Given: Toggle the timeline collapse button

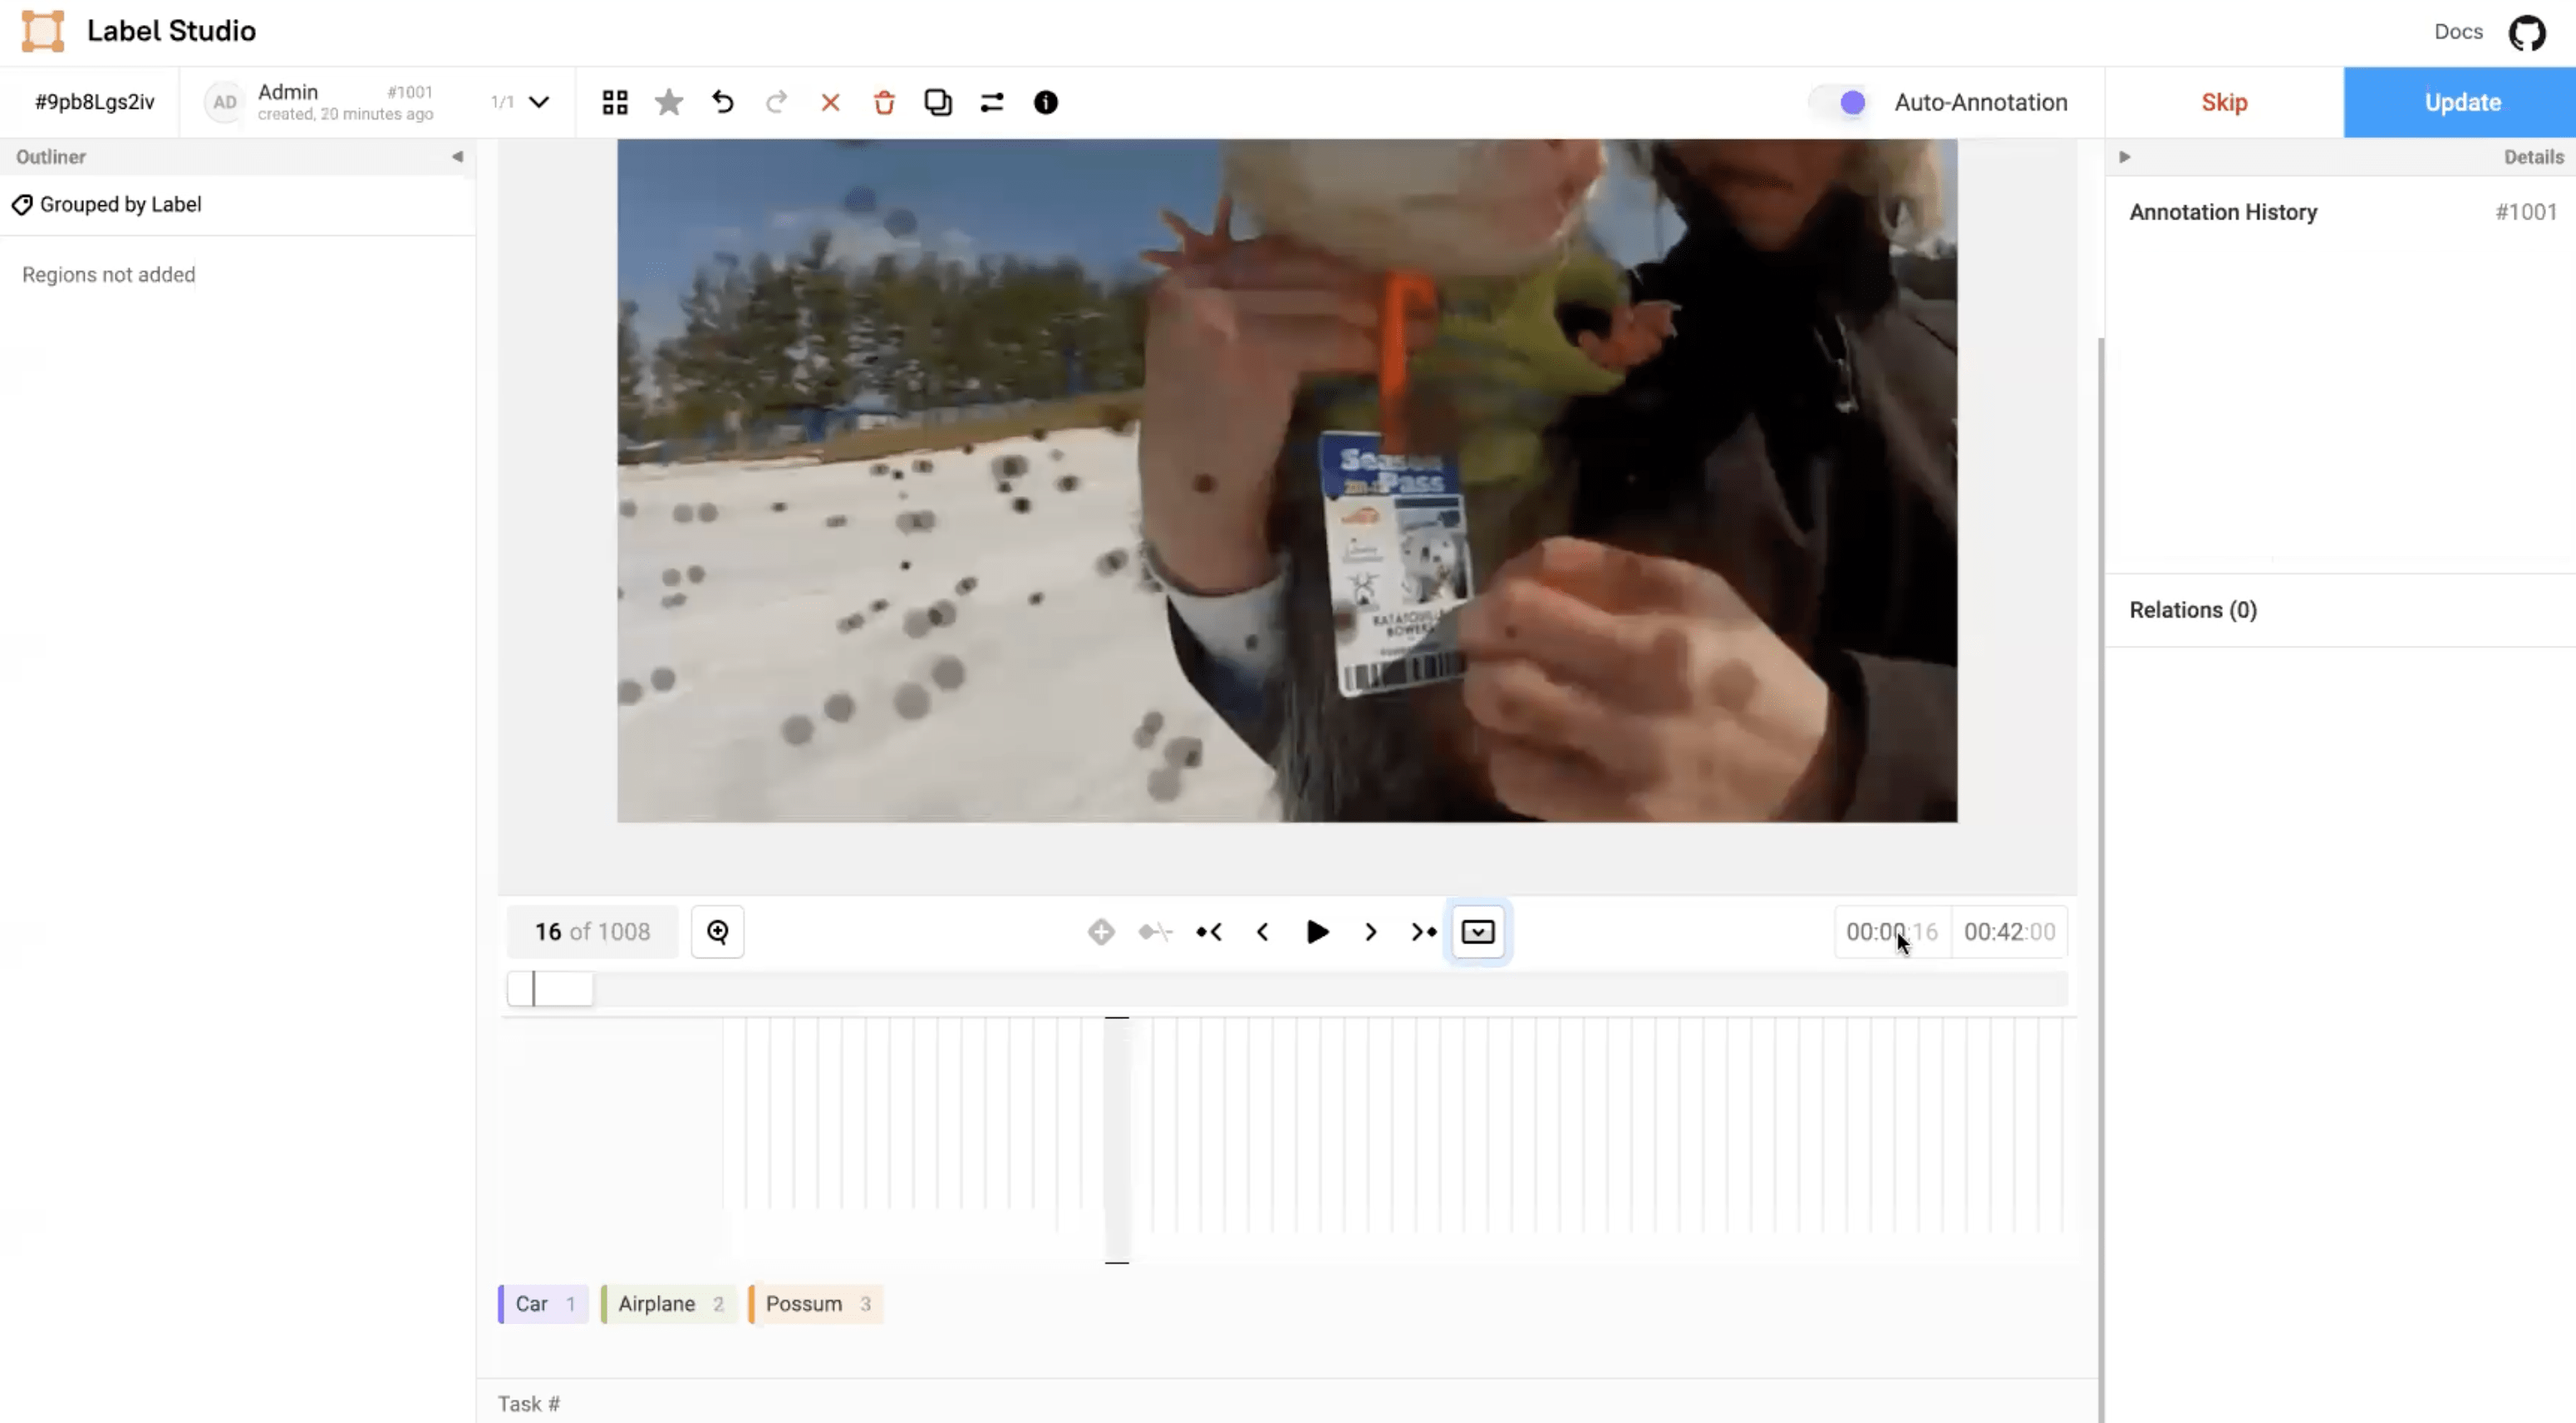Looking at the screenshot, I should click(x=1477, y=931).
